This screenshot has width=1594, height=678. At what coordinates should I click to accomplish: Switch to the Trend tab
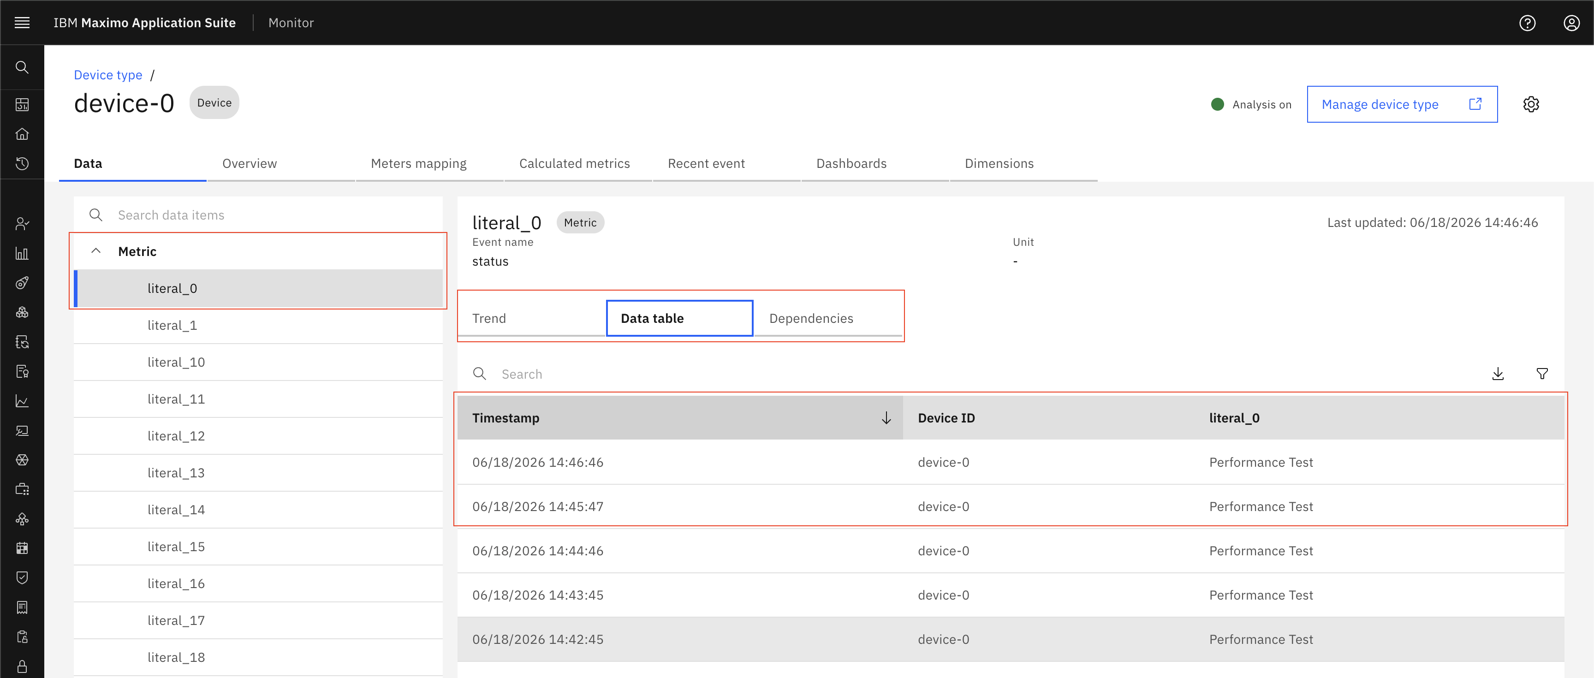[x=531, y=318]
